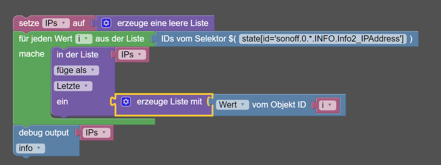This screenshot has height=165, width=441.
Task: Open loop variable i dropdown in 'für jeden Wert'
Action: click(x=83, y=39)
